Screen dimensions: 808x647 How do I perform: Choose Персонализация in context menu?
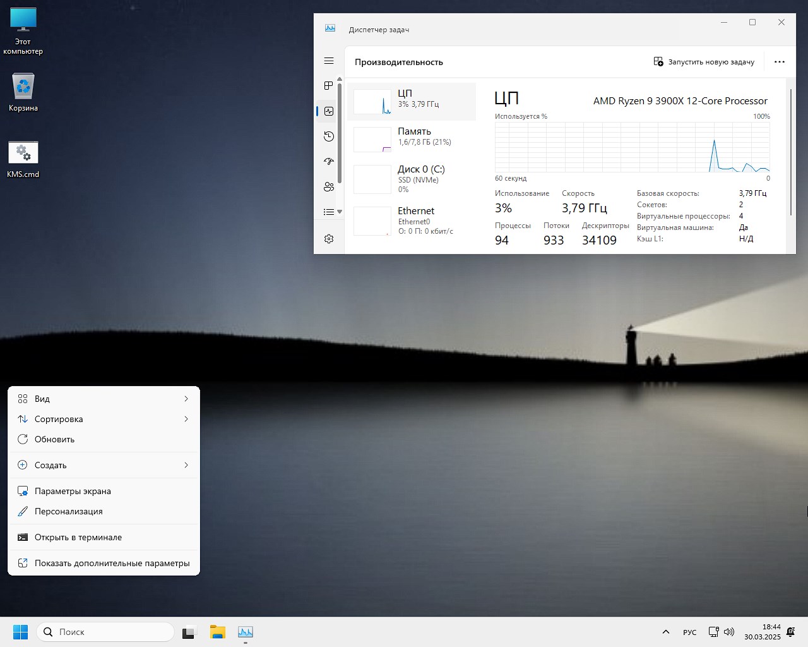tap(104, 511)
